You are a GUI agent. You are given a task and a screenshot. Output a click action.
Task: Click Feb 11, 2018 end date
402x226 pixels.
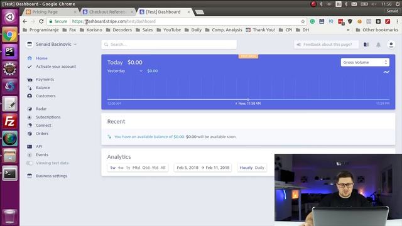click(217, 168)
